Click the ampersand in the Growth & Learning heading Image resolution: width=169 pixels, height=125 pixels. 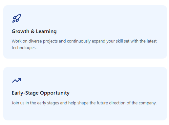(x=32, y=31)
